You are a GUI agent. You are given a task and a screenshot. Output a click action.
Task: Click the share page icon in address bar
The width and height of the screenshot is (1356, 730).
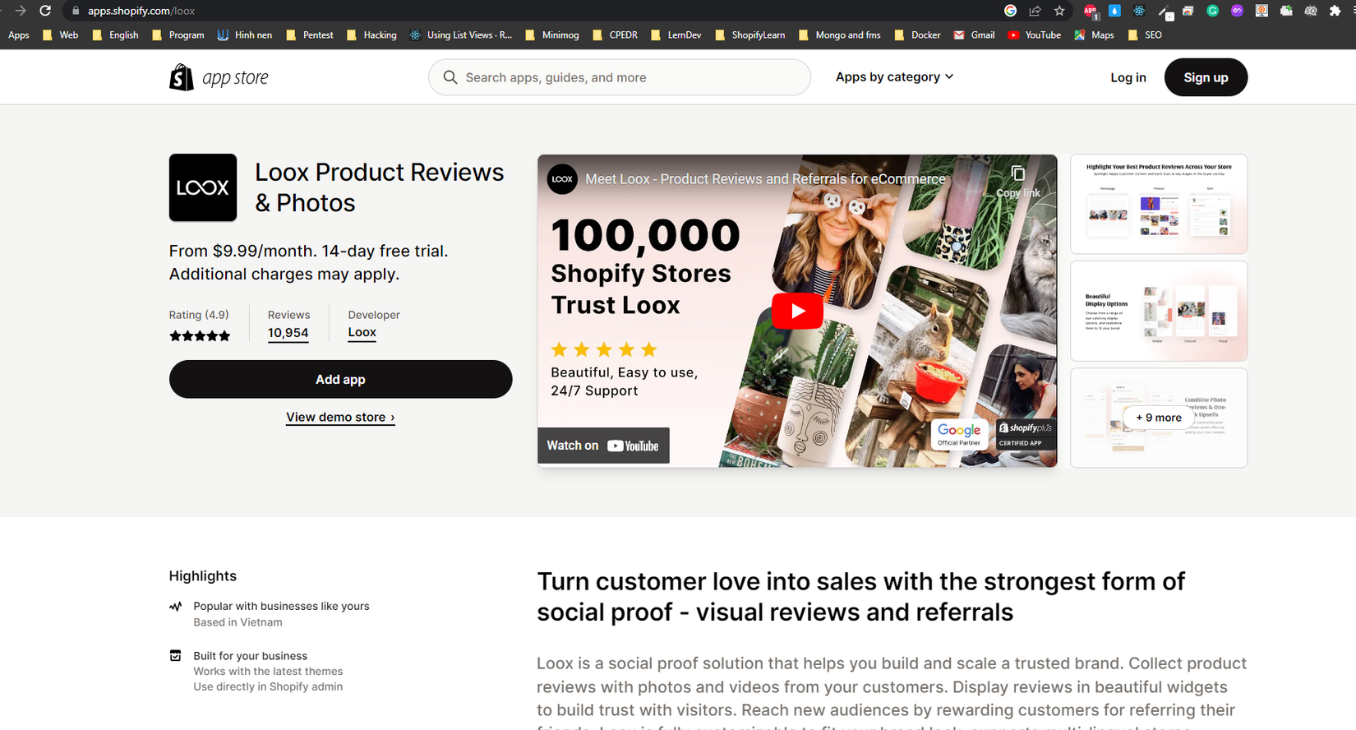[1035, 11]
